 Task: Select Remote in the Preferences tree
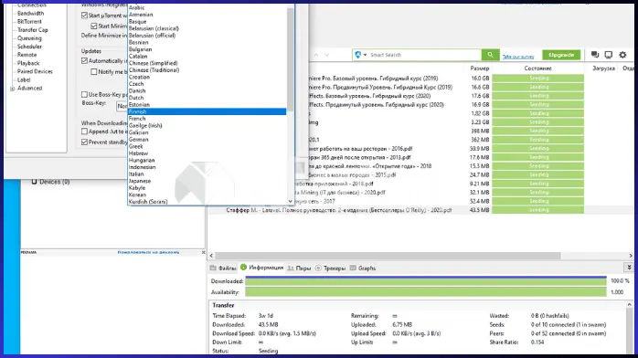27,55
